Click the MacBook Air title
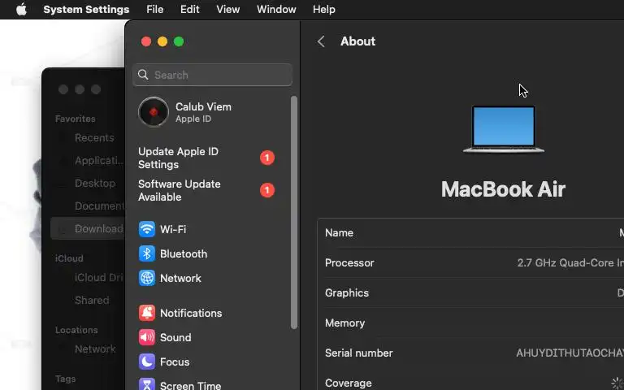Viewport: 624px width, 390px height. pyautogui.click(x=503, y=189)
